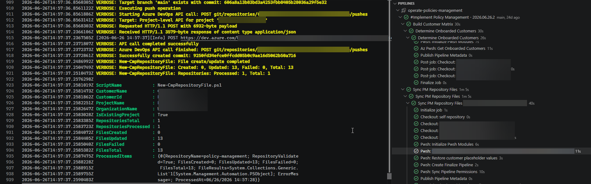Image resolution: width=591 pixels, height=184 pixels.
Task: Collapse the PIPELINES section header chevron
Action: [x=395, y=3]
